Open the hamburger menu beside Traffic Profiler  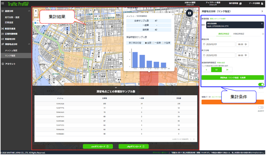[3, 3]
